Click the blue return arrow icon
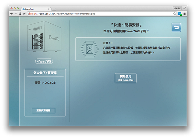196x138 pixels. click(176, 27)
